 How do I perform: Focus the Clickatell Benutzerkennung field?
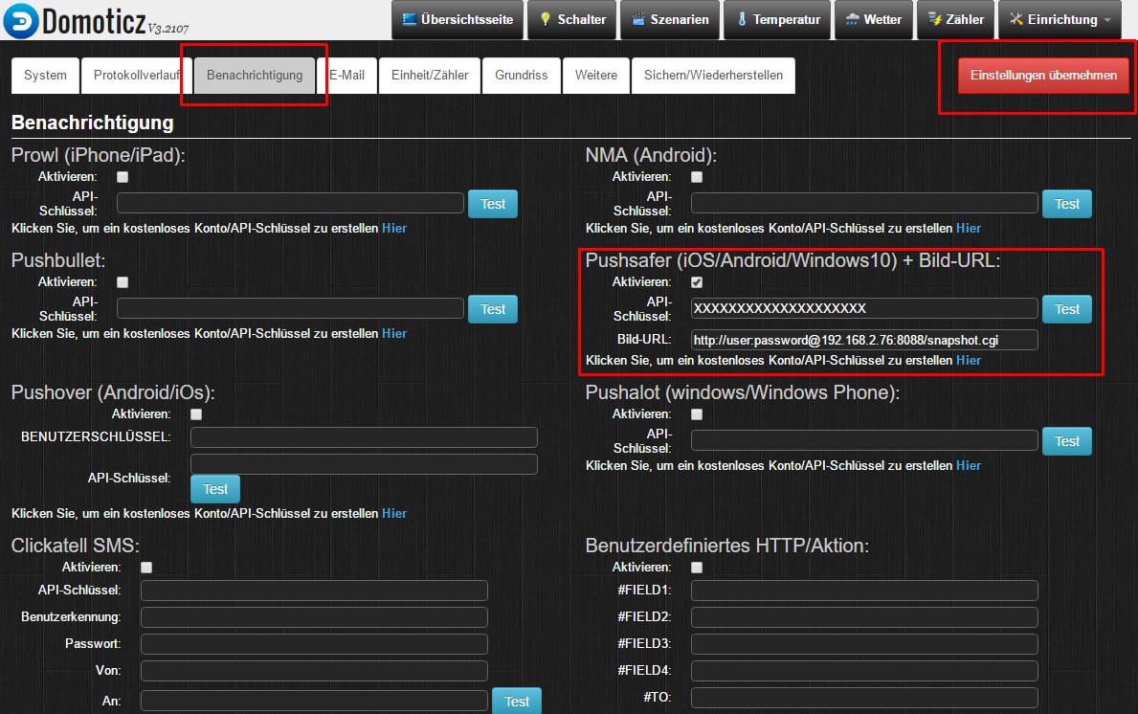pos(314,617)
